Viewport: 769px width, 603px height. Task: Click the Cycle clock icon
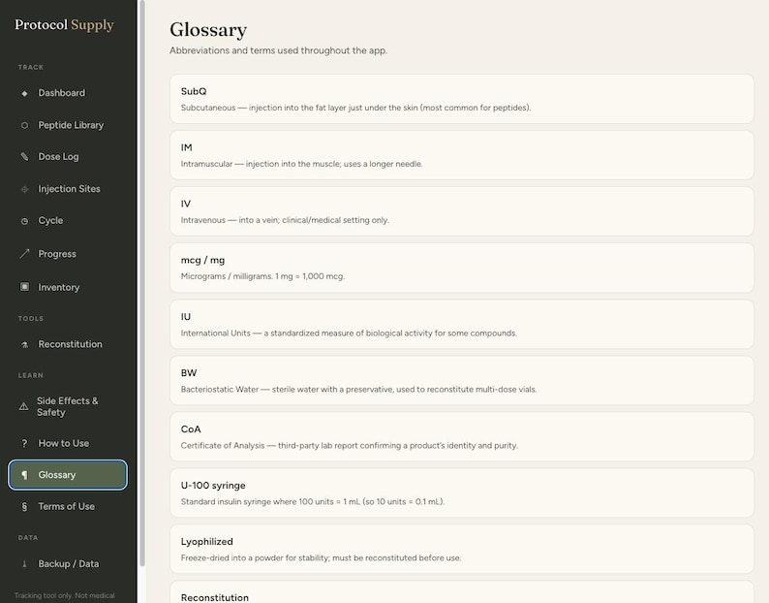pyautogui.click(x=24, y=221)
